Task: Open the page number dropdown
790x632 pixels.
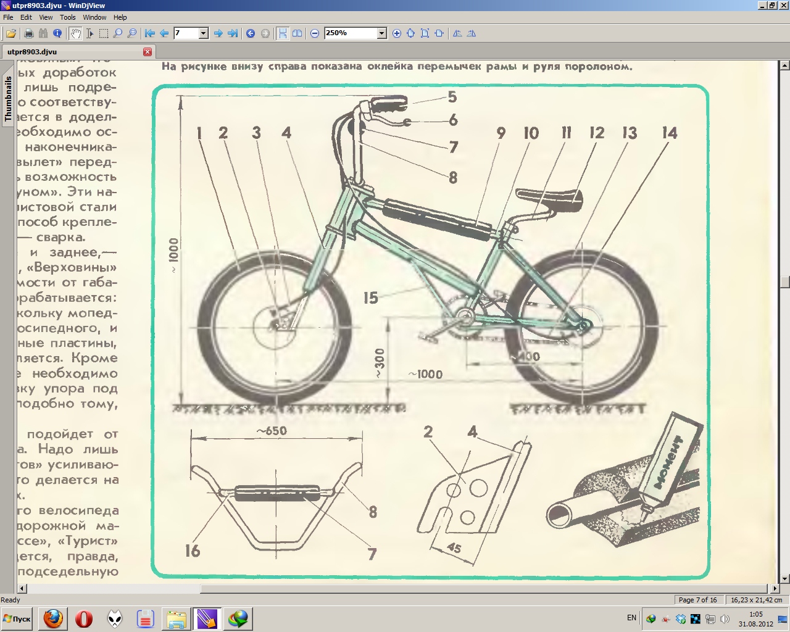Action: pyautogui.click(x=203, y=33)
